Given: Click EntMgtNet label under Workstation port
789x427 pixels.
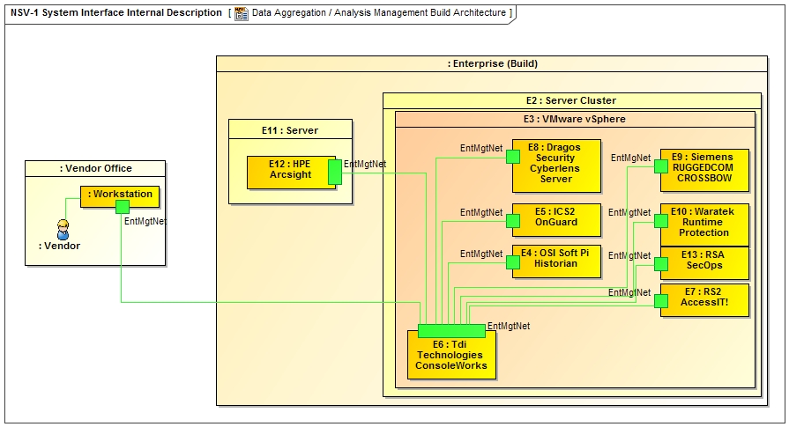Looking at the screenshot, I should click(145, 221).
